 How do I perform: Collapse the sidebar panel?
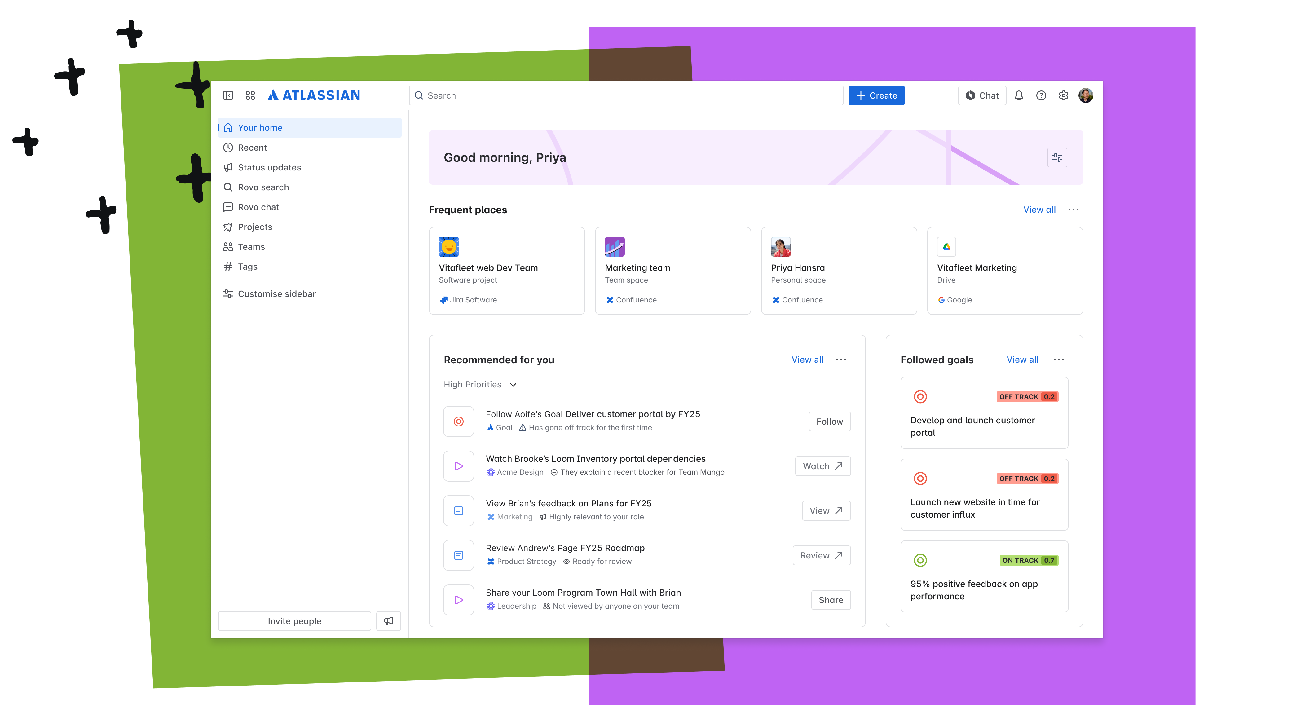coord(228,95)
